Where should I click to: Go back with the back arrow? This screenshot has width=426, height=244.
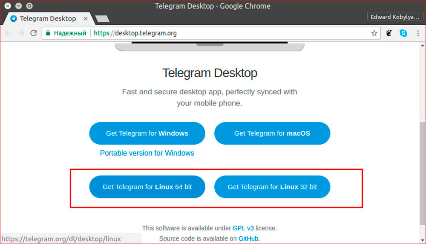(x=8, y=33)
